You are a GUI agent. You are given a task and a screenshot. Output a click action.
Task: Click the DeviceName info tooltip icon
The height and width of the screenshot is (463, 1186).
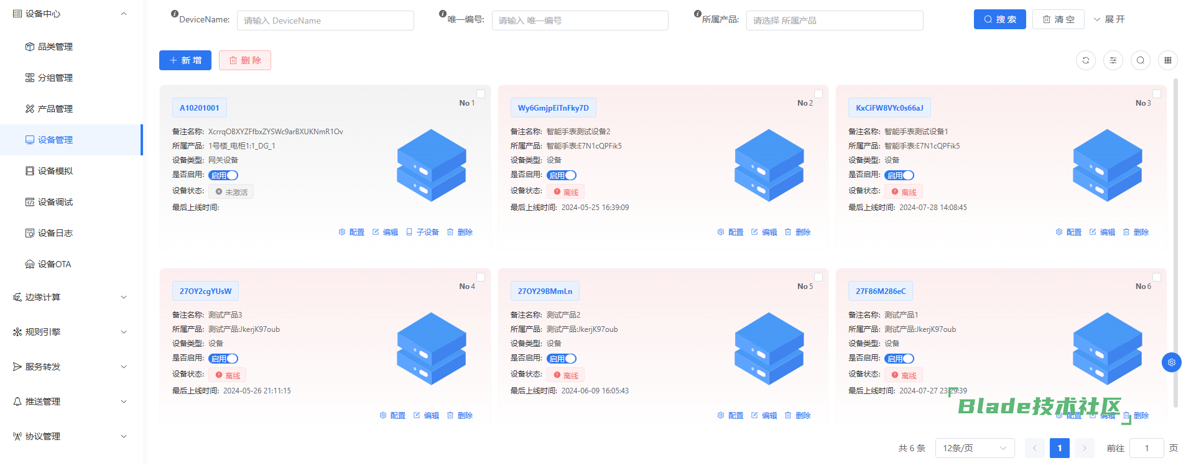pyautogui.click(x=175, y=14)
